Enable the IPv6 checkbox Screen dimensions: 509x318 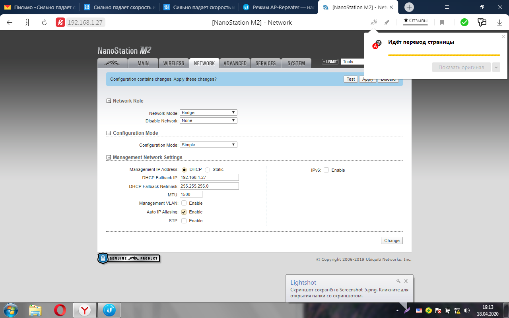tap(326, 170)
